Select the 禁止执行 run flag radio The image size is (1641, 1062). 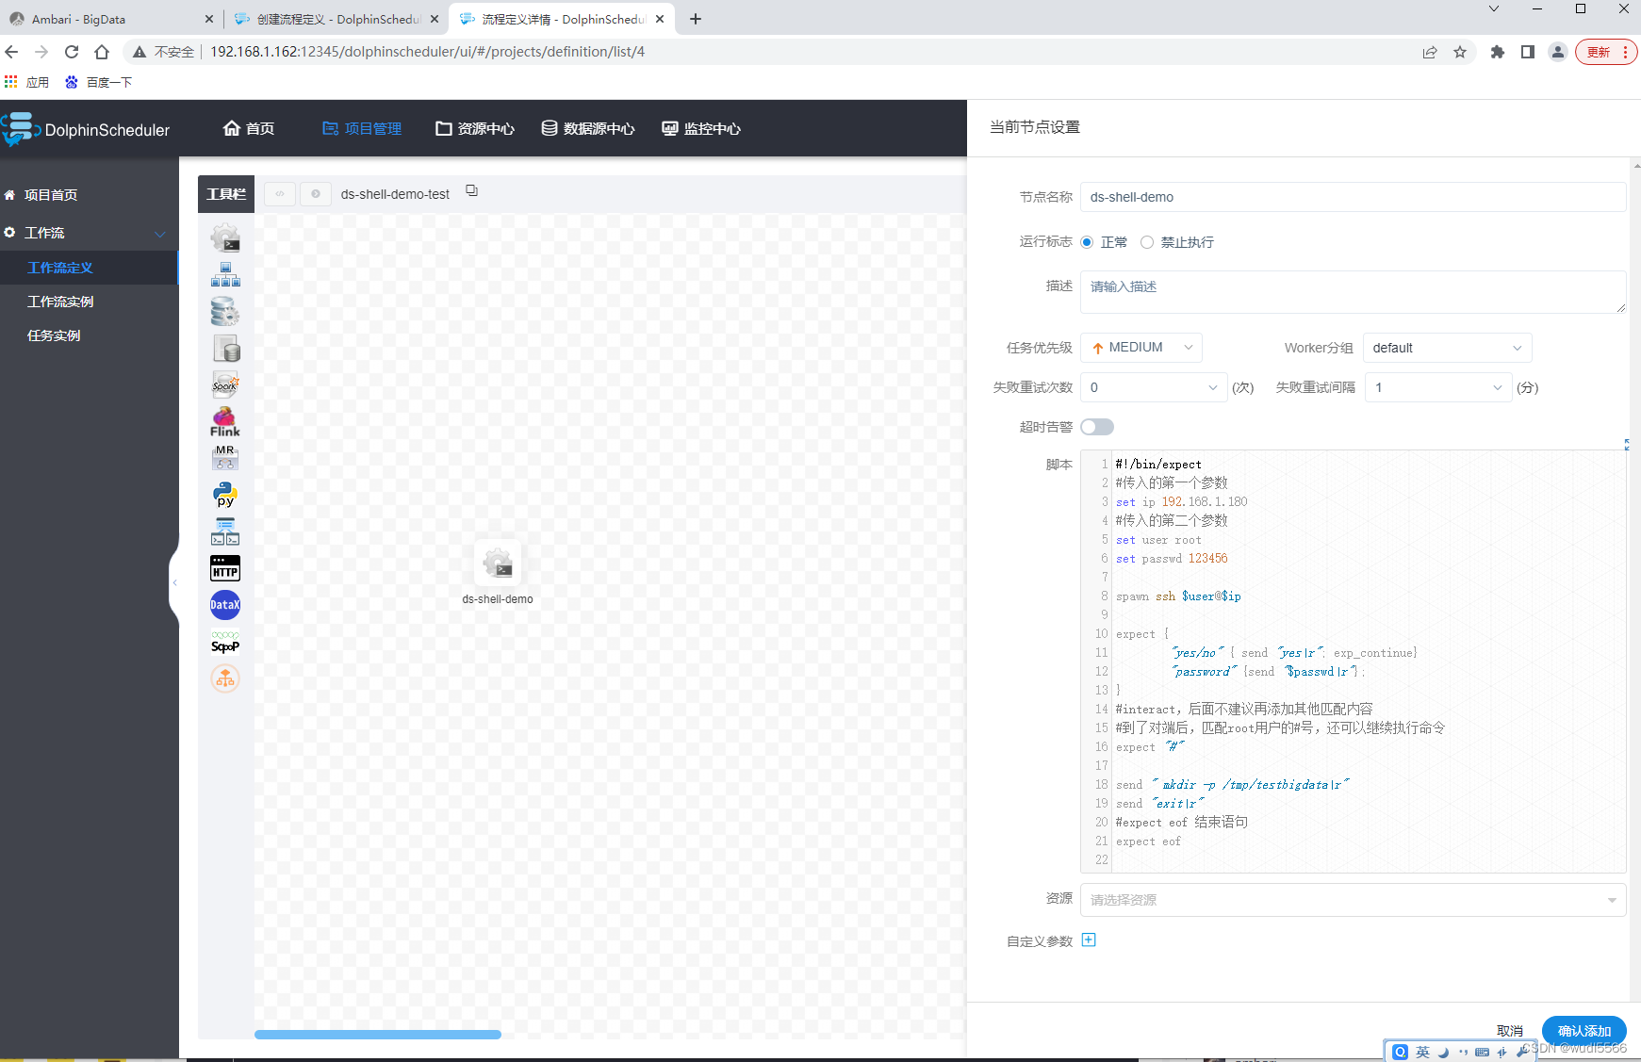pos(1147,242)
